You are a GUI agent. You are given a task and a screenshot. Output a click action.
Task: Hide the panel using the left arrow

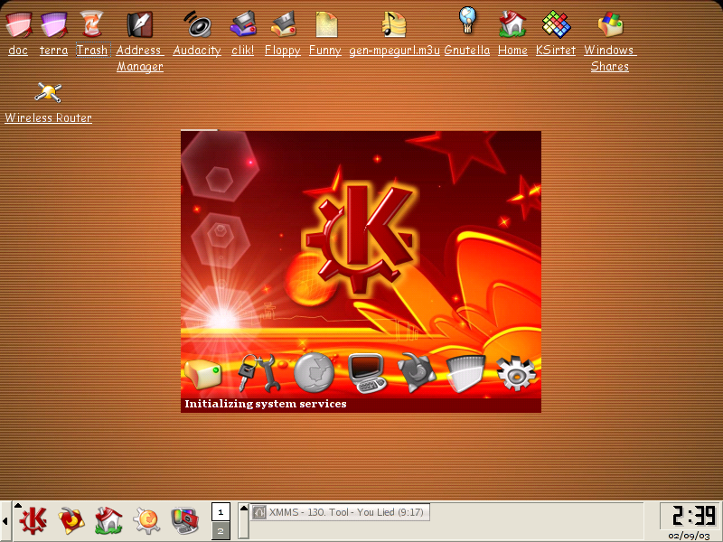tap(5, 521)
